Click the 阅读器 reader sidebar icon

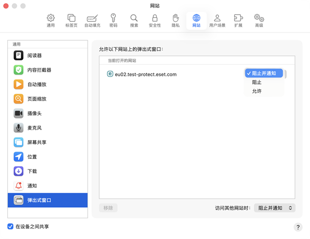[19, 55]
